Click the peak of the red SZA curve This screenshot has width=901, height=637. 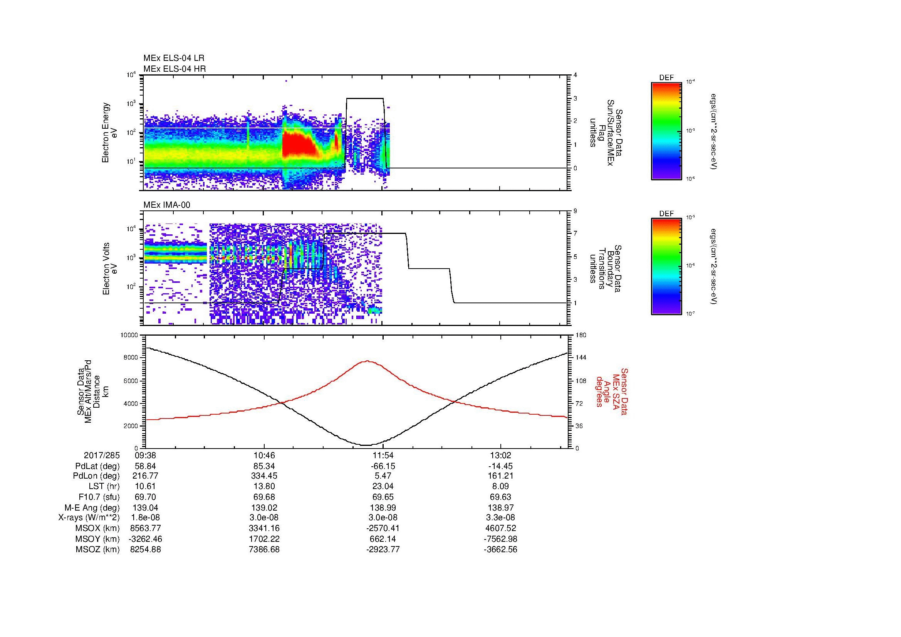point(367,361)
